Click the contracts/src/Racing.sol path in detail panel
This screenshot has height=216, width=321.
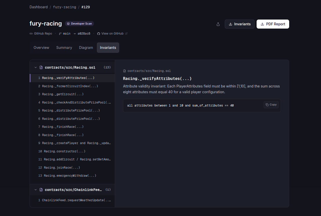click(149, 71)
